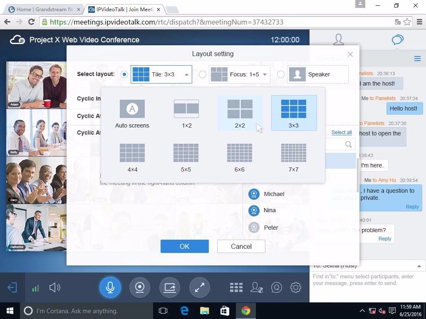This screenshot has height=319, width=426.
Task: Open participant management icon in toolbar
Action: pos(256,287)
